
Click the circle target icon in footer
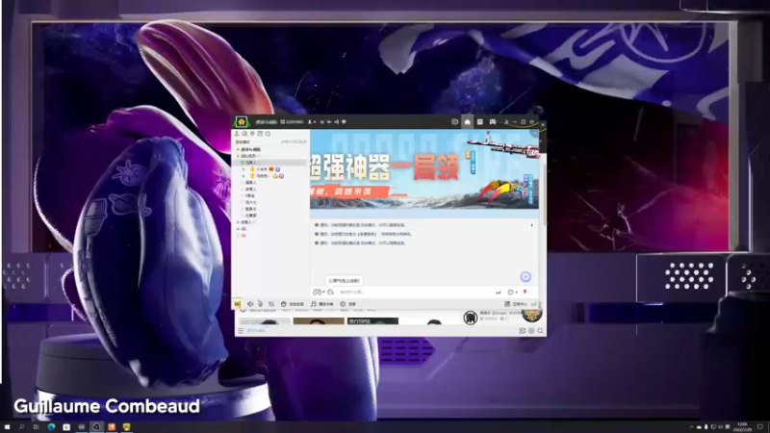coord(531,330)
